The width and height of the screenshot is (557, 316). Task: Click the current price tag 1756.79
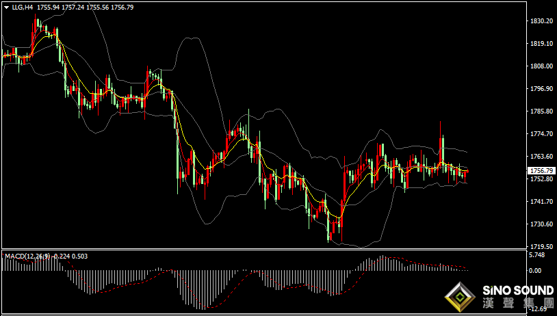point(540,171)
